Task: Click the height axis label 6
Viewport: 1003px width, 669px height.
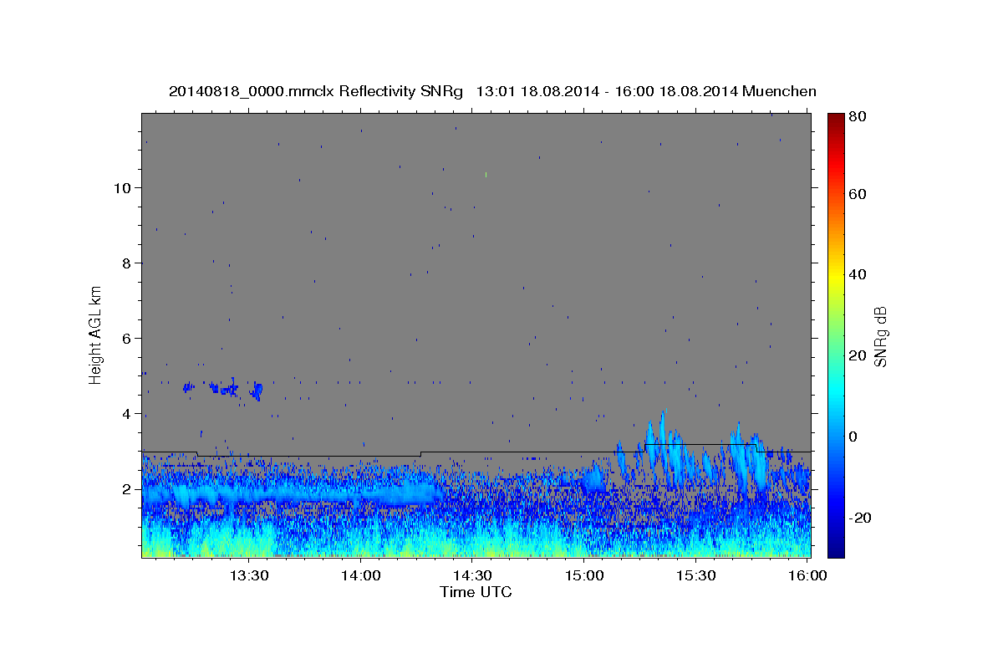Action: point(127,338)
